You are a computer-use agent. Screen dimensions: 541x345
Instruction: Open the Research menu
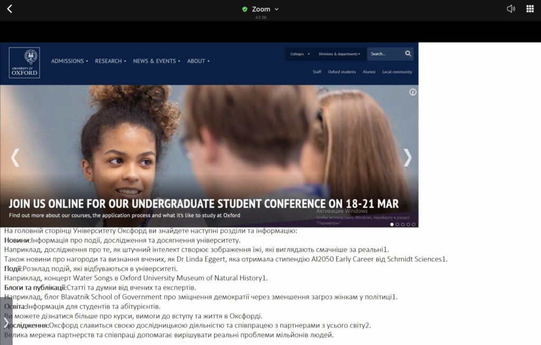click(110, 61)
